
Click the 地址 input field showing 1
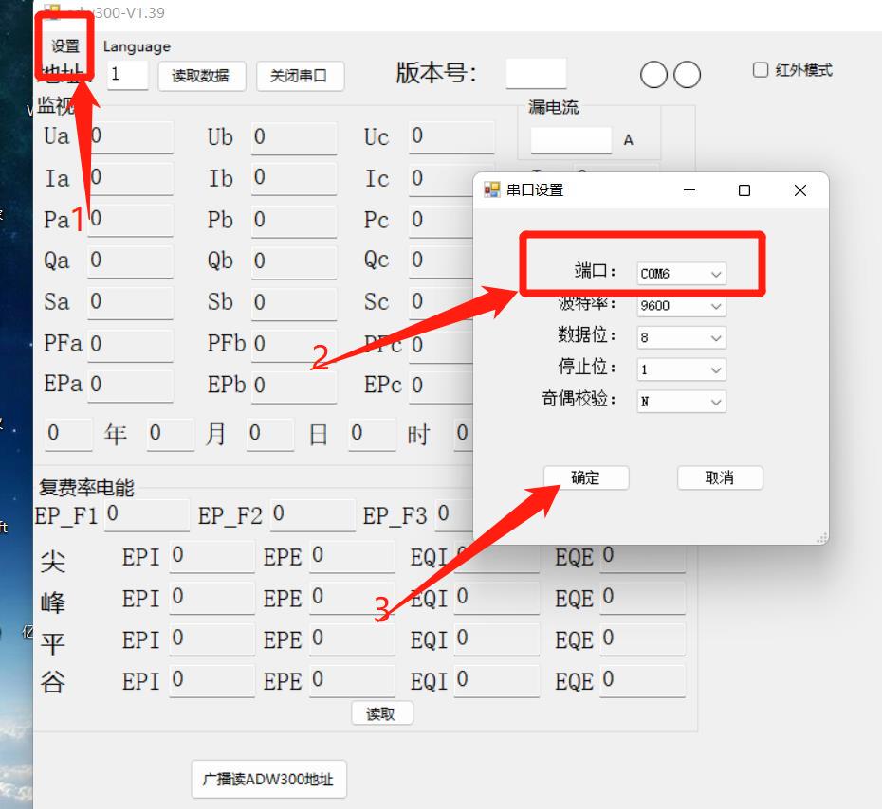pos(127,77)
